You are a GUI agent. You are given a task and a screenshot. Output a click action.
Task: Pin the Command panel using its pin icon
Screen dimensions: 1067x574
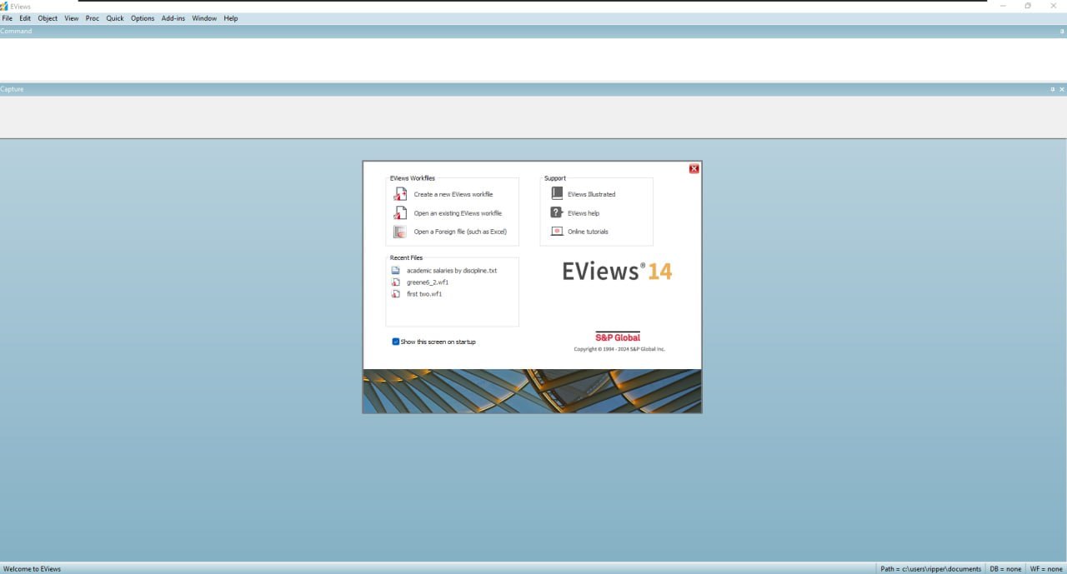point(1062,32)
